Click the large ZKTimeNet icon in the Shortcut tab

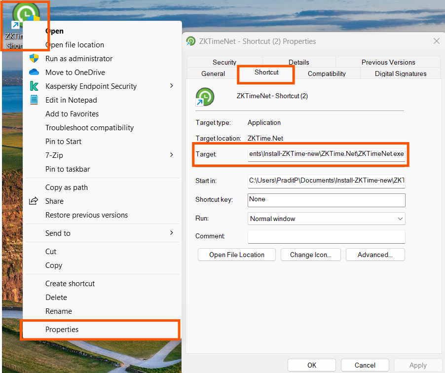[x=205, y=97]
